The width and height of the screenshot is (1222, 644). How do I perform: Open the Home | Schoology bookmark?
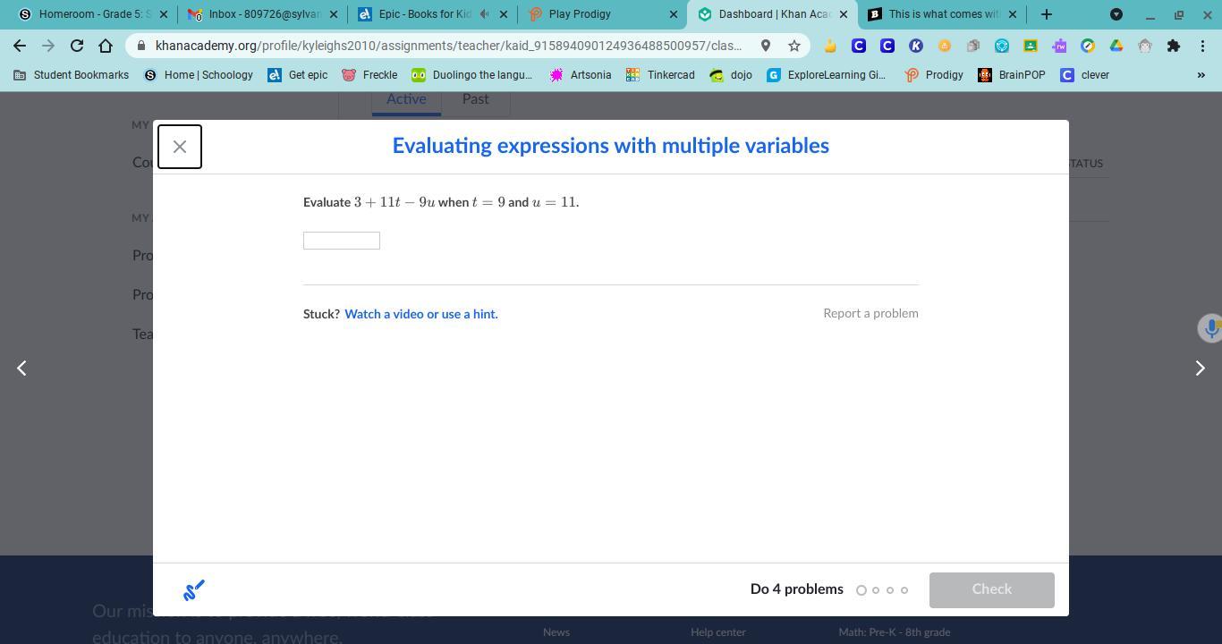click(x=199, y=75)
